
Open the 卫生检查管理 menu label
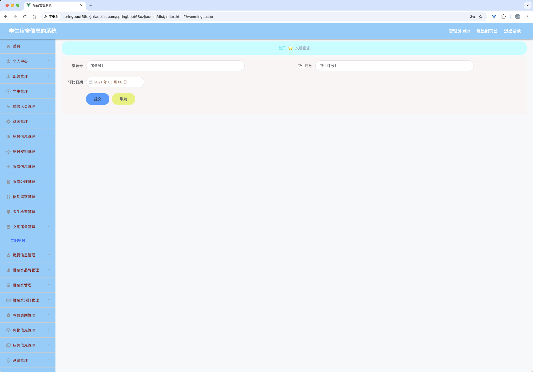pos(24,212)
